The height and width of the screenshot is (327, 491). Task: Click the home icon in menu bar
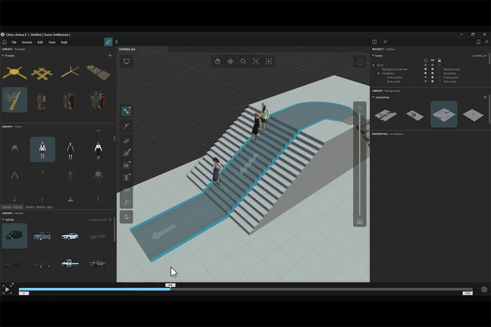pos(4,42)
